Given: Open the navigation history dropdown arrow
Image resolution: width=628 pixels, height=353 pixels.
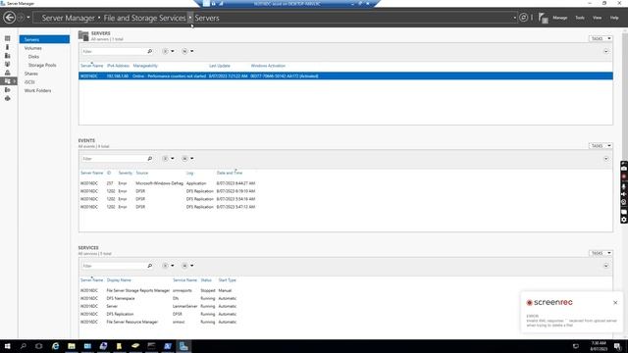Looking at the screenshot, I should click(28, 18).
